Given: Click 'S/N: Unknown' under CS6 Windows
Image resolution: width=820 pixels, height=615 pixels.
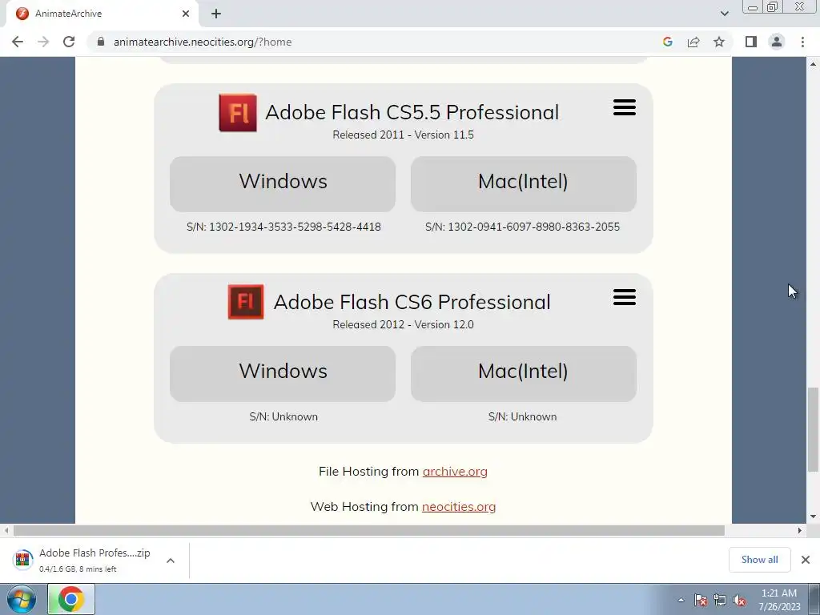Looking at the screenshot, I should pyautogui.click(x=283, y=416).
